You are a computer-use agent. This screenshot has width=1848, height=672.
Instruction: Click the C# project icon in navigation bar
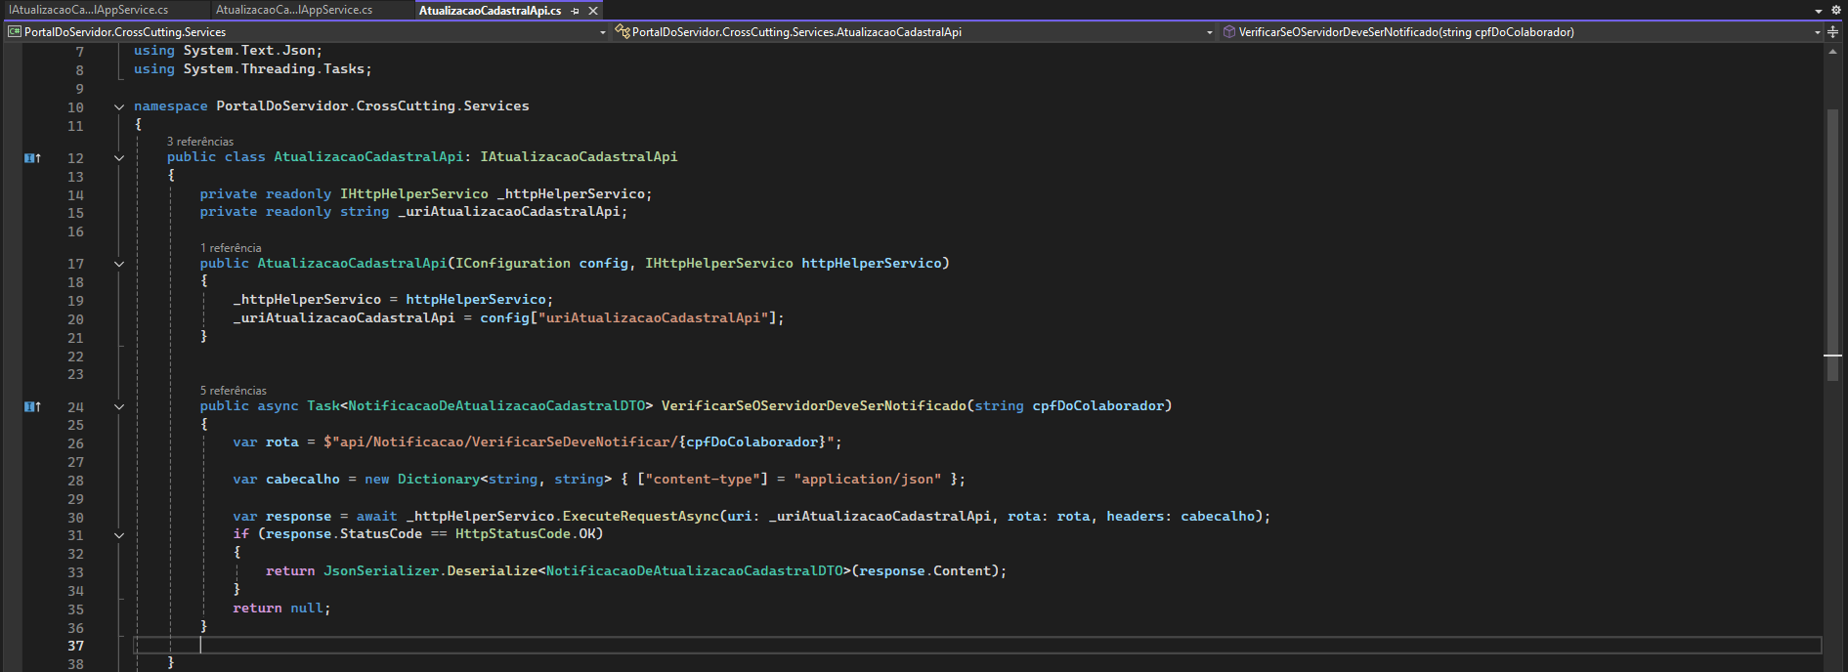15,32
